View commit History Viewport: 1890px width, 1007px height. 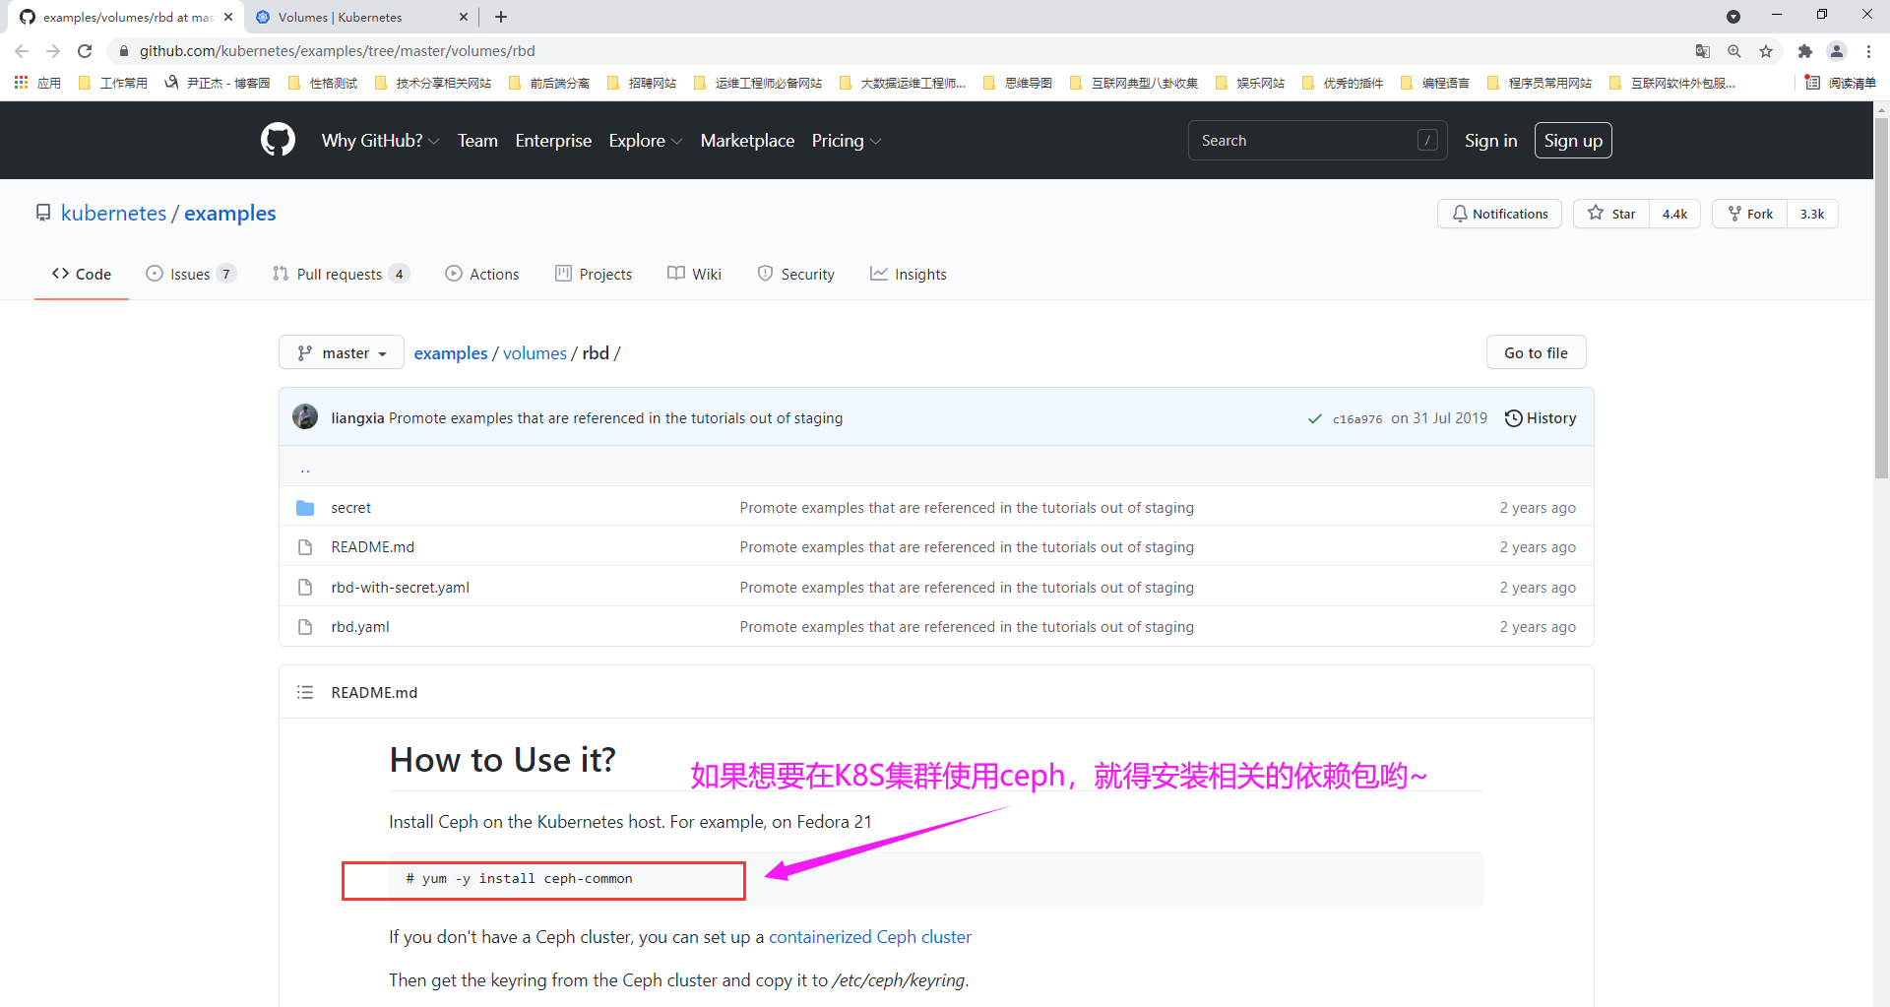(x=1541, y=418)
